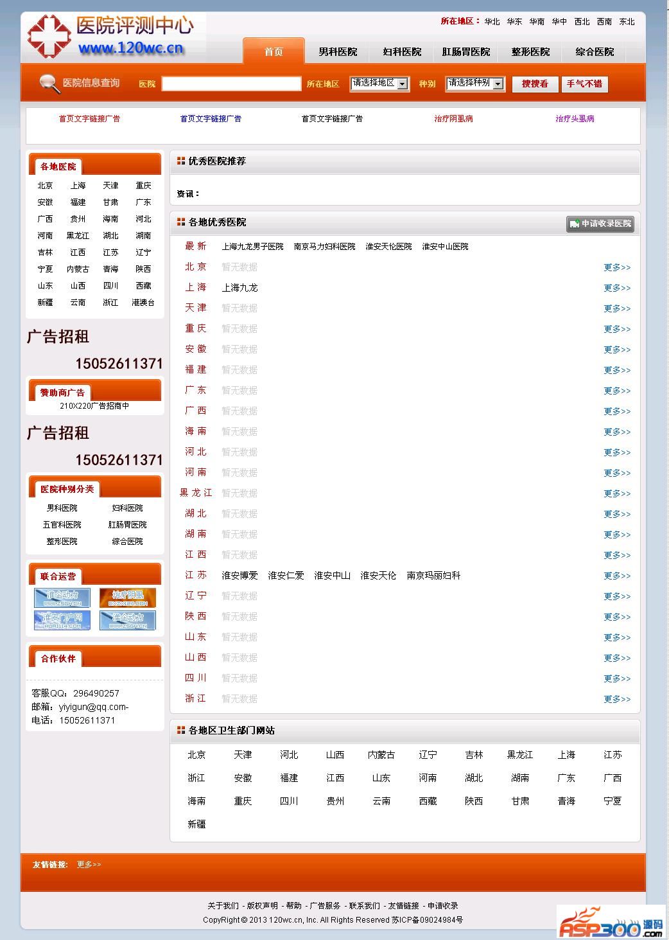Image resolution: width=669 pixels, height=940 pixels.
Task: Select 华东 in the top region links
Action: pyautogui.click(x=515, y=21)
